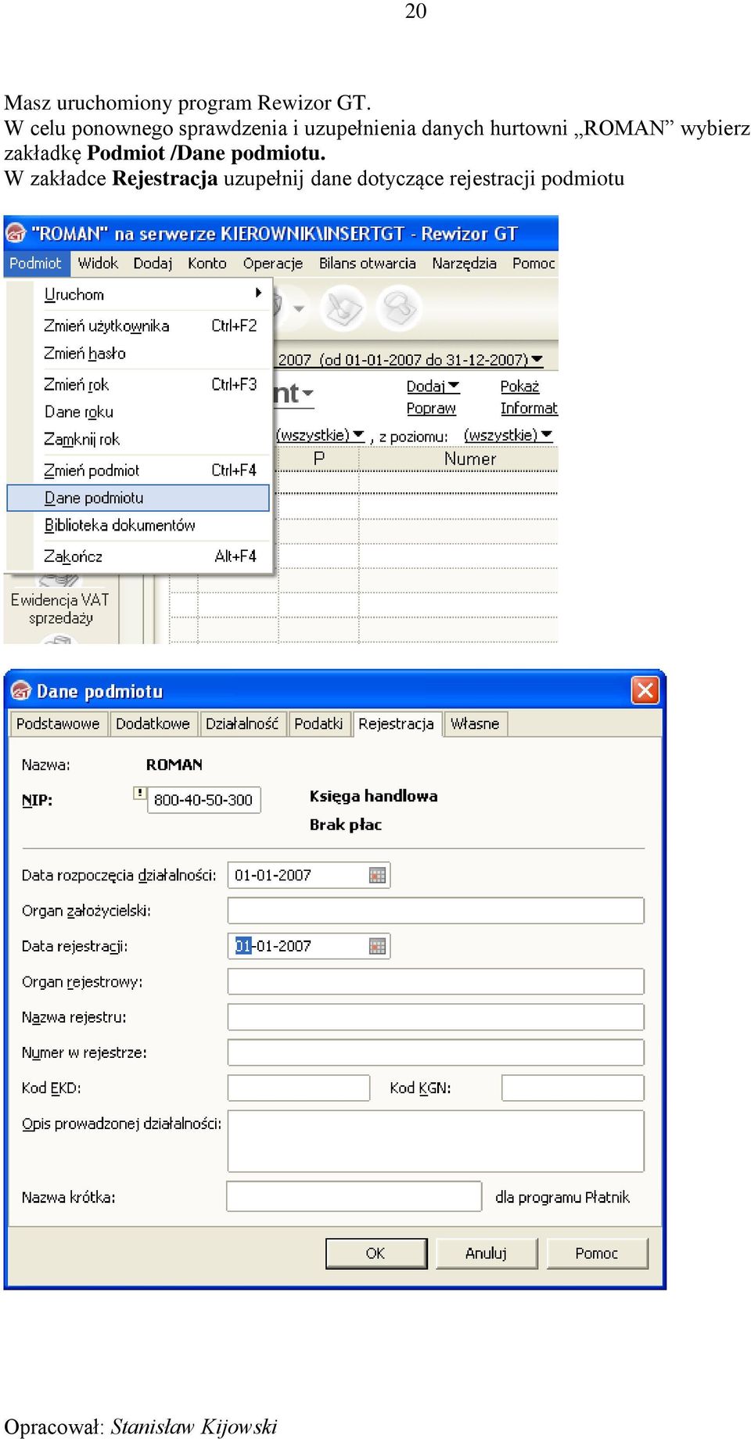Open the Pomoc menu in Rewizor GT
The width and height of the screenshot is (751, 1439).
pyautogui.click(x=534, y=264)
